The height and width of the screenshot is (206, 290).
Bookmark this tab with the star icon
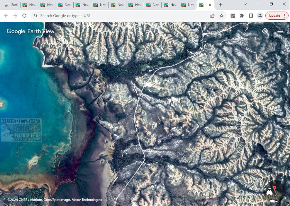click(222, 16)
